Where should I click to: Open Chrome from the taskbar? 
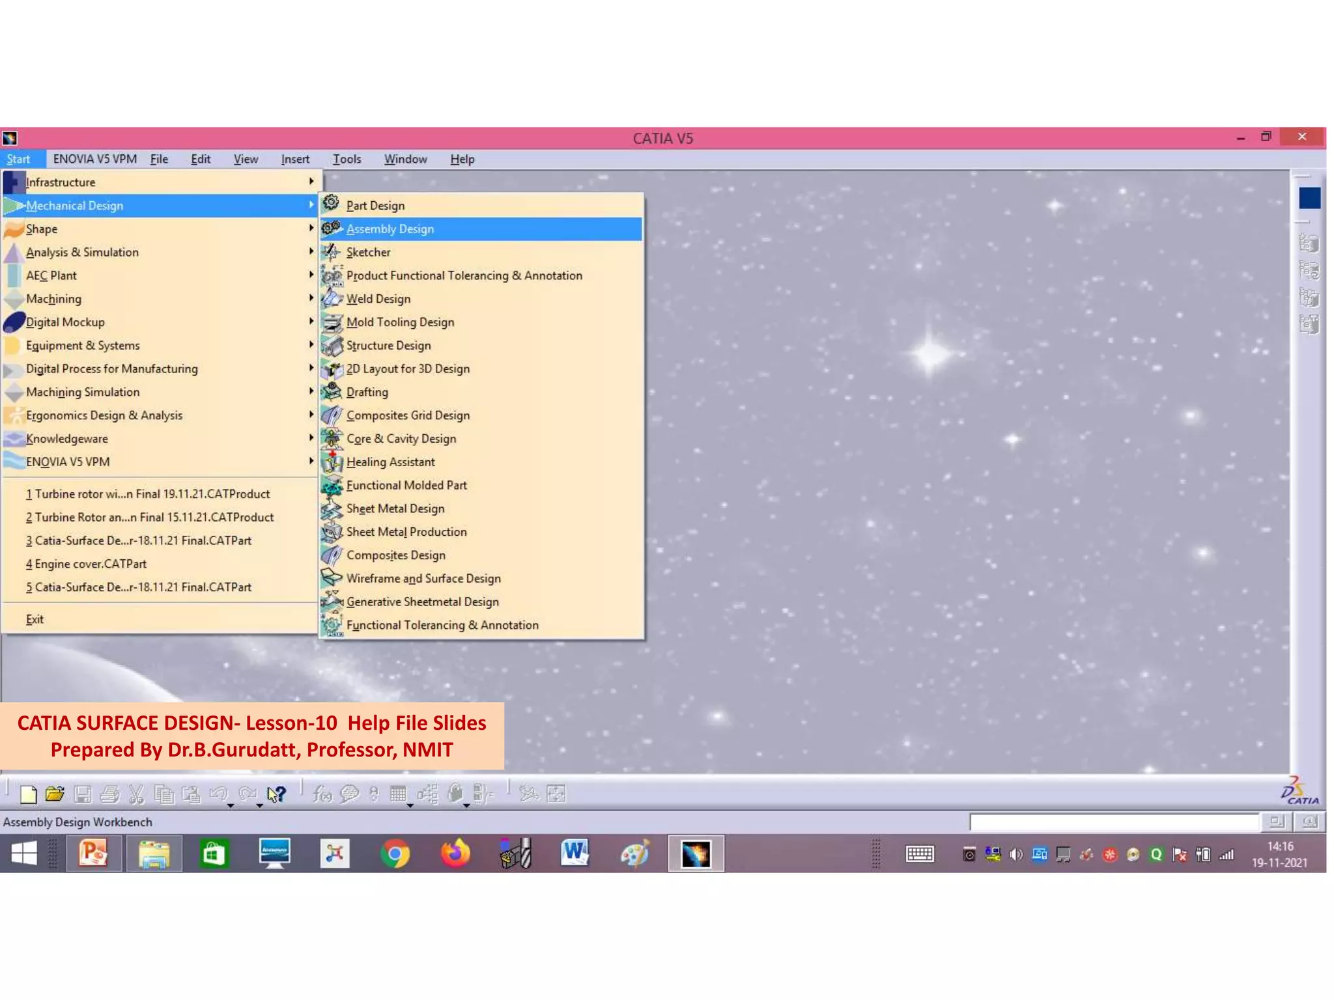click(x=395, y=854)
